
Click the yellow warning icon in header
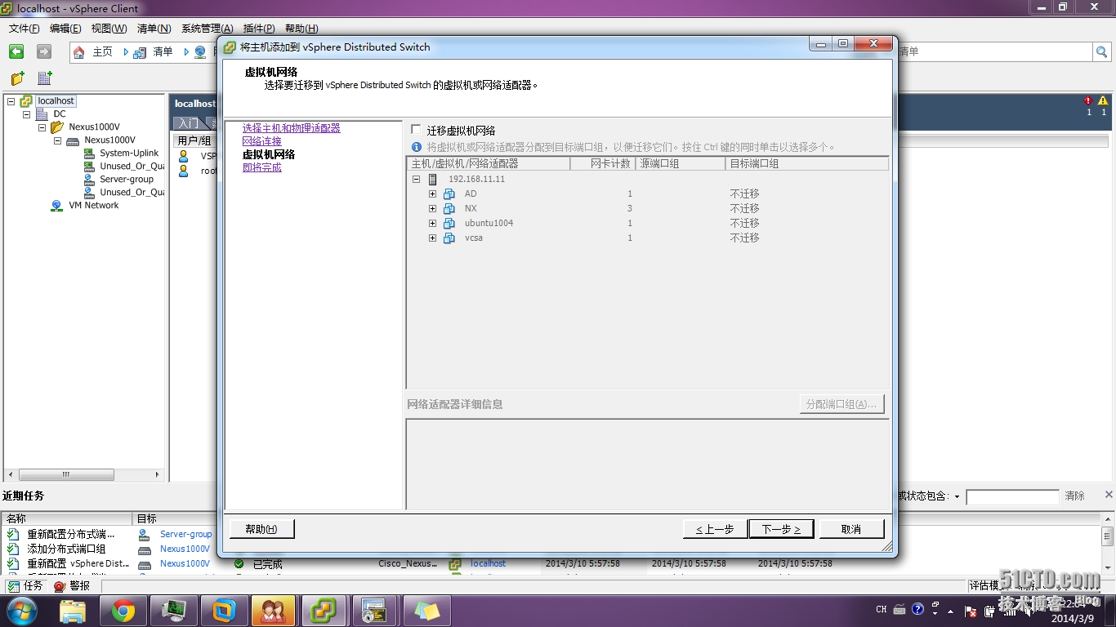[1103, 100]
